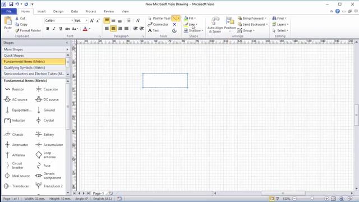The image size is (359, 202).
Task: Toggle Align Left paragraph
Action: click(x=107, y=29)
